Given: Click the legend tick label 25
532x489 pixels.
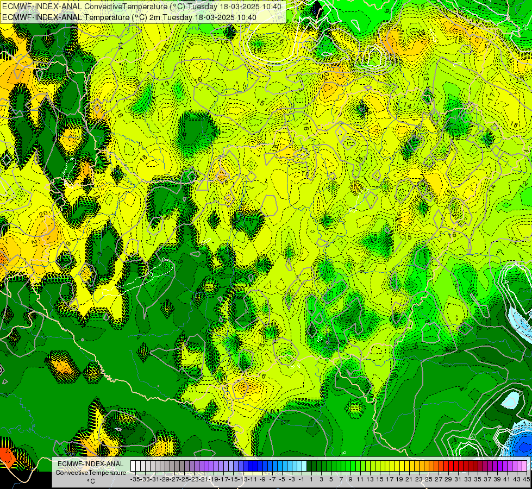Looking at the screenshot, I should [429, 479].
